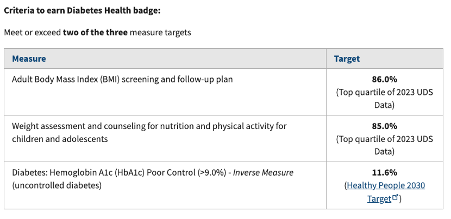Click the Adult Body Mass Index screening row

pyautogui.click(x=223, y=92)
